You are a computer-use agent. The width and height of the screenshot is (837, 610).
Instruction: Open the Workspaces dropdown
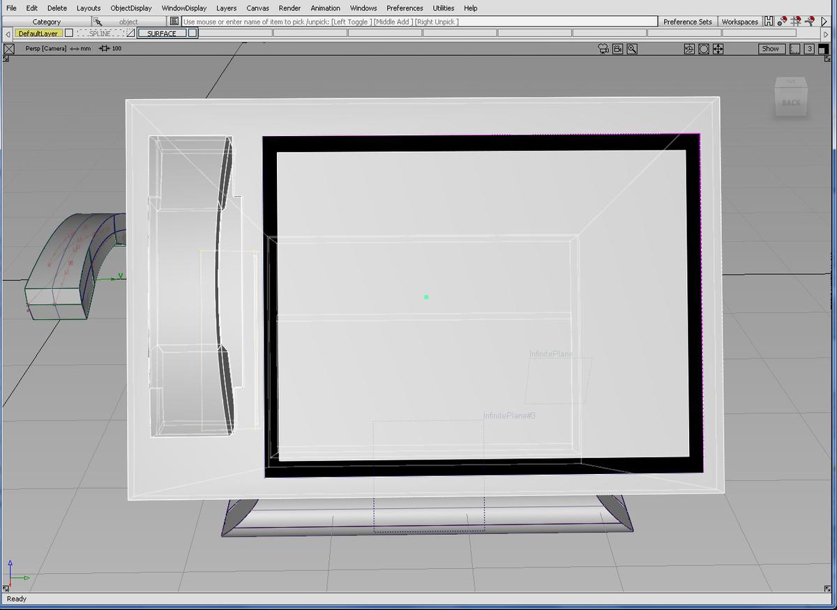click(739, 22)
